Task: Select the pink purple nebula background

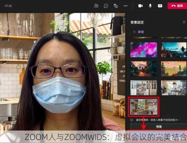Action: pyautogui.click(x=144, y=50)
